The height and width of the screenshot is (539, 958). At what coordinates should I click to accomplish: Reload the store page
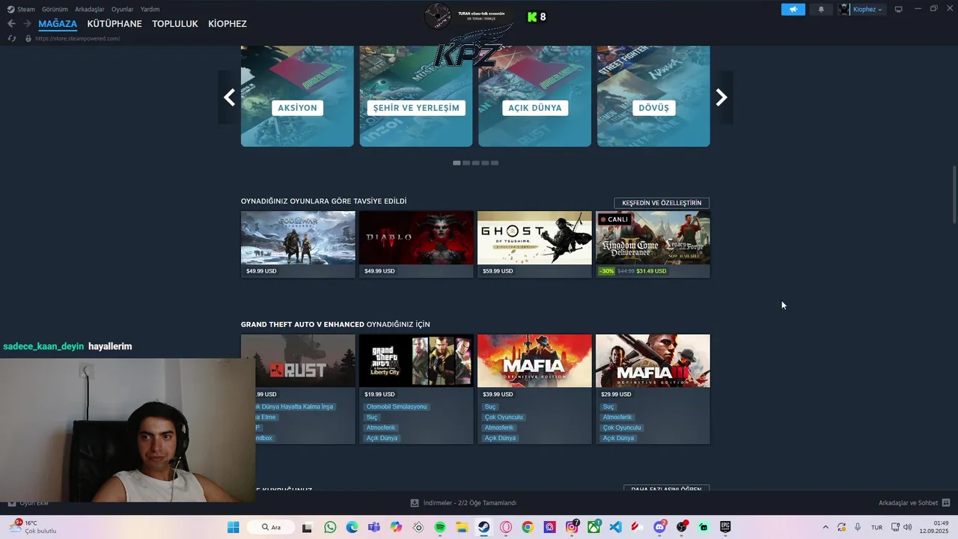11,38
